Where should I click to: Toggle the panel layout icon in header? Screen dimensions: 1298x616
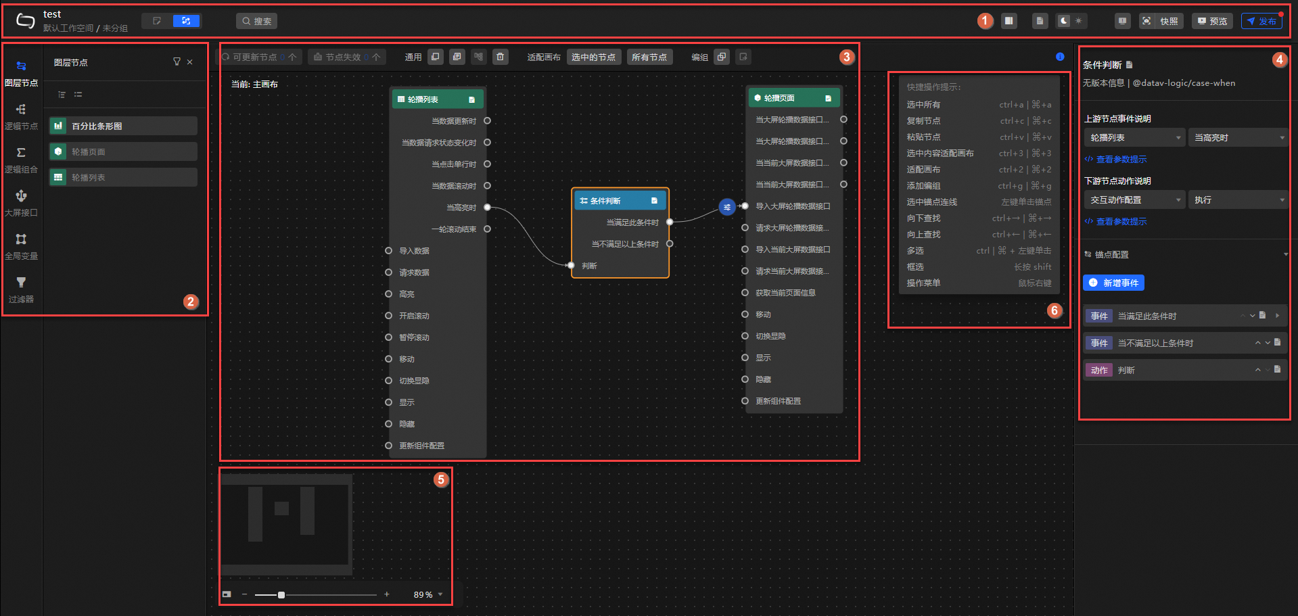pyautogui.click(x=1009, y=21)
